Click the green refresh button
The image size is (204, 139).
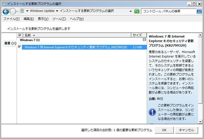click(137, 11)
